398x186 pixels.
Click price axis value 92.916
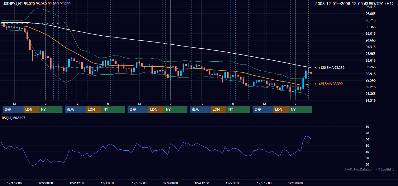[x=370, y=74]
